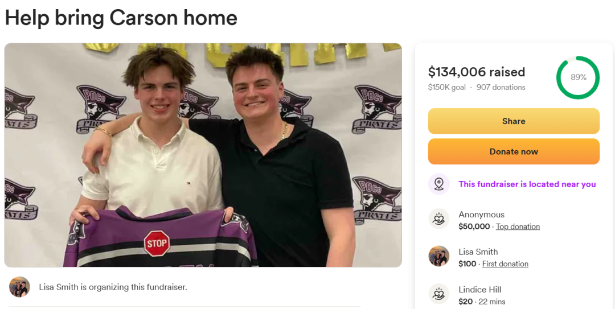Click the Share button
The image size is (615, 309).
[514, 121]
